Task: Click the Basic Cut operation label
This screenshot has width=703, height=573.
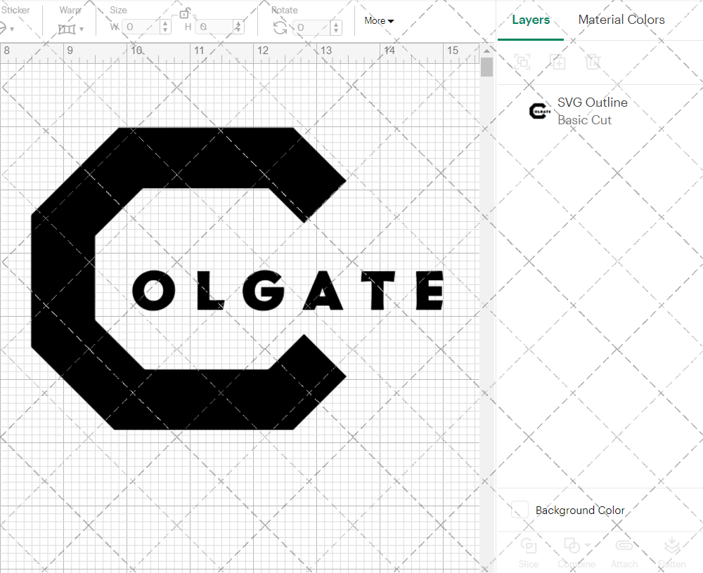Action: pos(584,120)
